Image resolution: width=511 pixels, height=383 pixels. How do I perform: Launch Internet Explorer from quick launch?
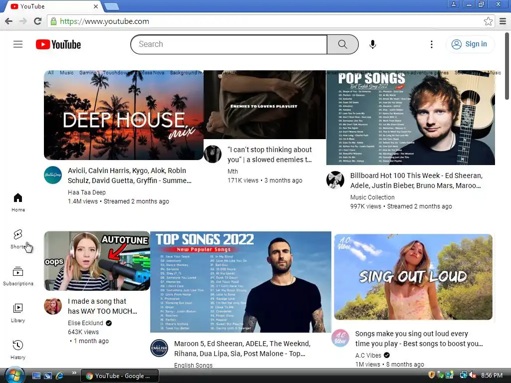tap(59, 376)
